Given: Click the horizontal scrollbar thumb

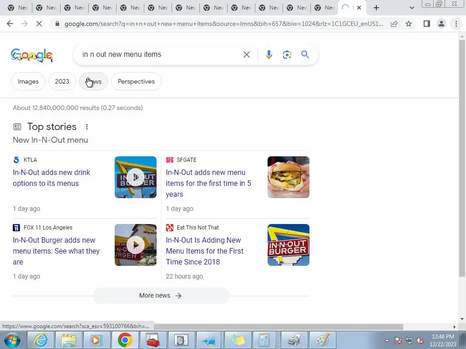Looking at the screenshot, I should [x=279, y=327].
